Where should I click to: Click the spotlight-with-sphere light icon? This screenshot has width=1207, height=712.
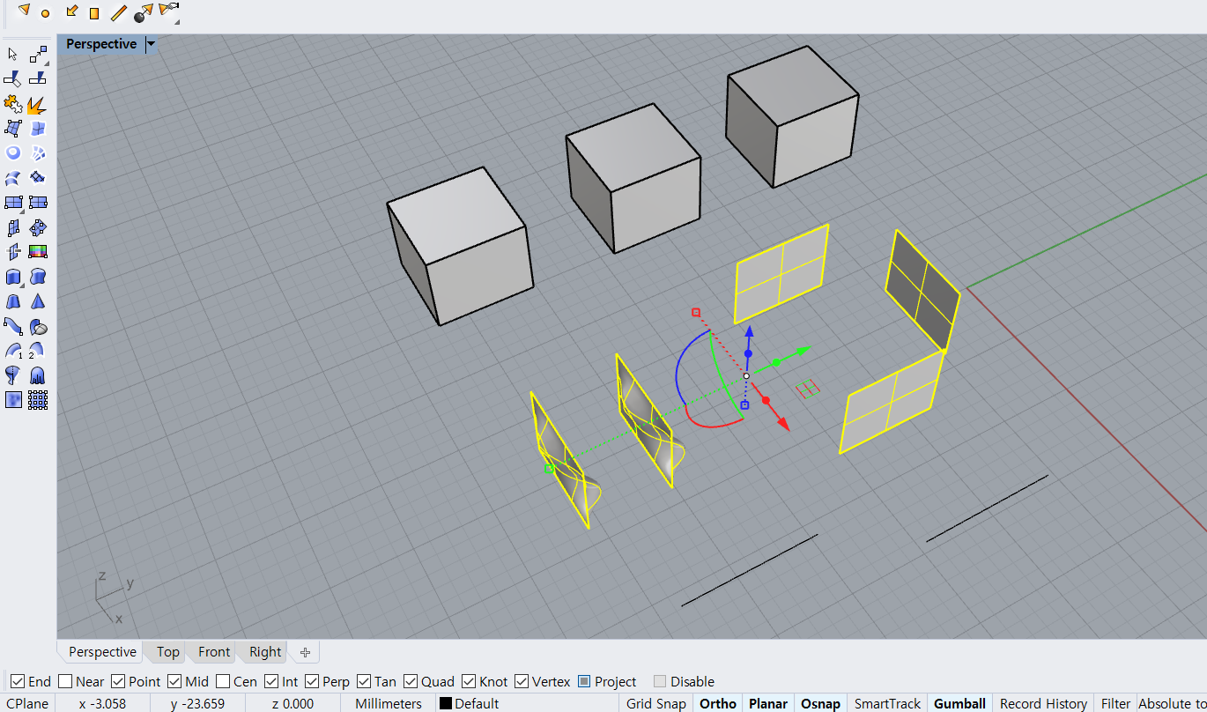click(x=143, y=12)
